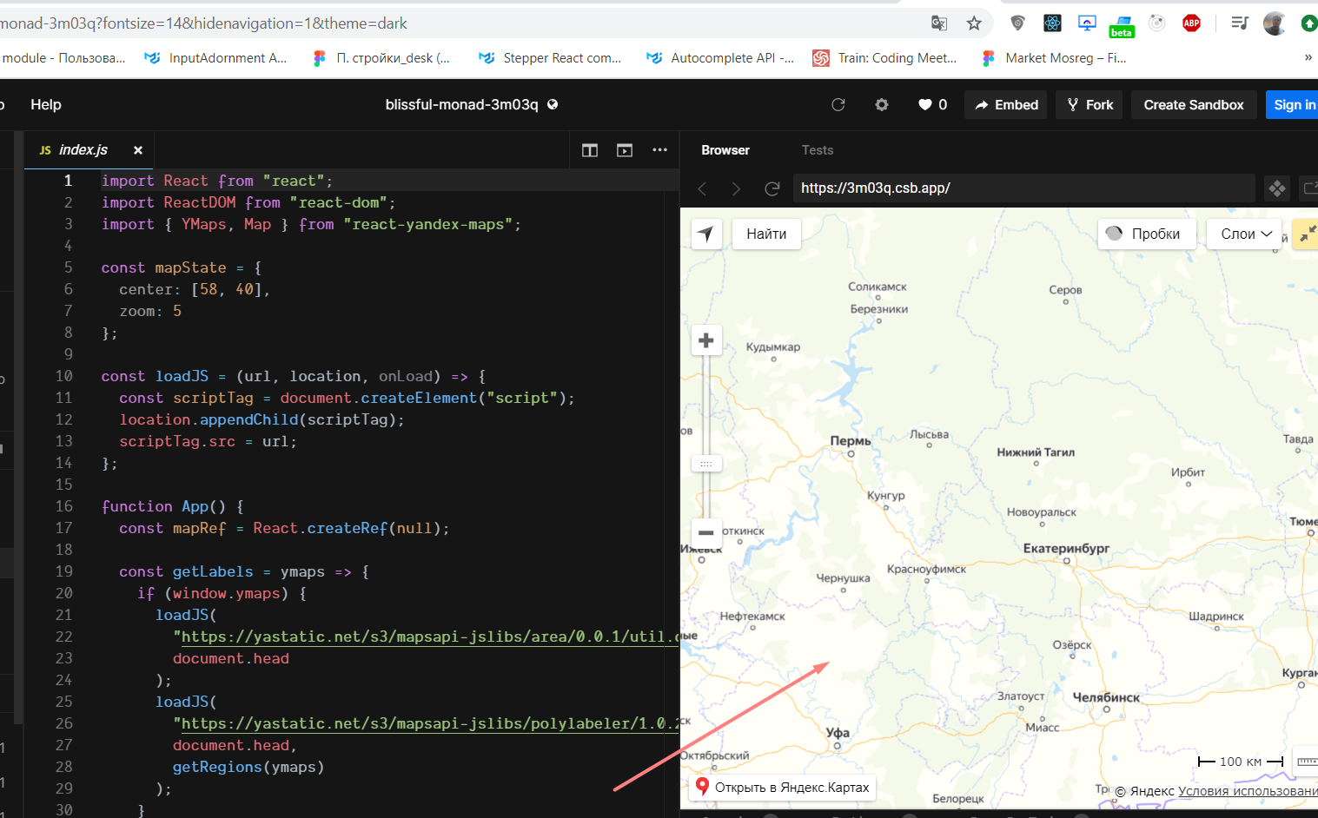This screenshot has height=818, width=1318.
Task: Expand hidden bookmarks with the chevron
Action: (x=1308, y=57)
